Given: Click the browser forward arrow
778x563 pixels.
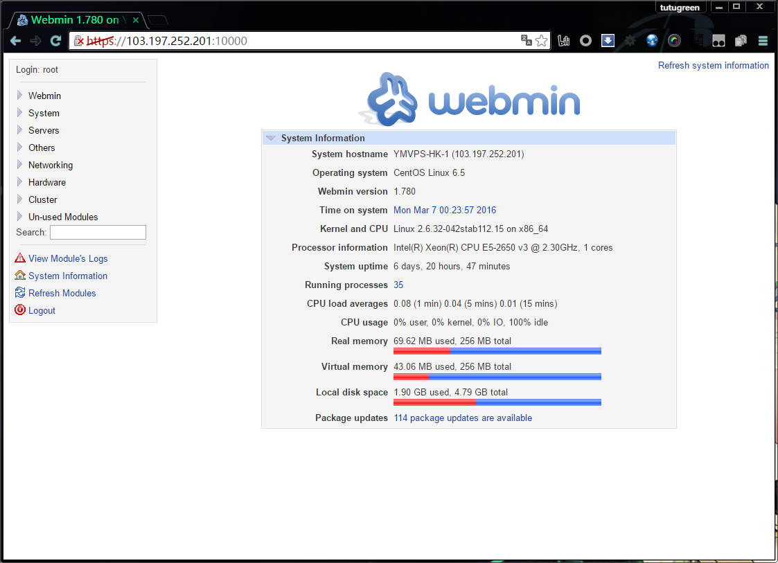Looking at the screenshot, I should 36,41.
